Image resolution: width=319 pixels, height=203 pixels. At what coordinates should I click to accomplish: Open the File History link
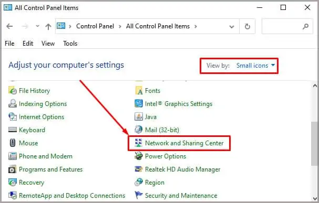[34, 91]
